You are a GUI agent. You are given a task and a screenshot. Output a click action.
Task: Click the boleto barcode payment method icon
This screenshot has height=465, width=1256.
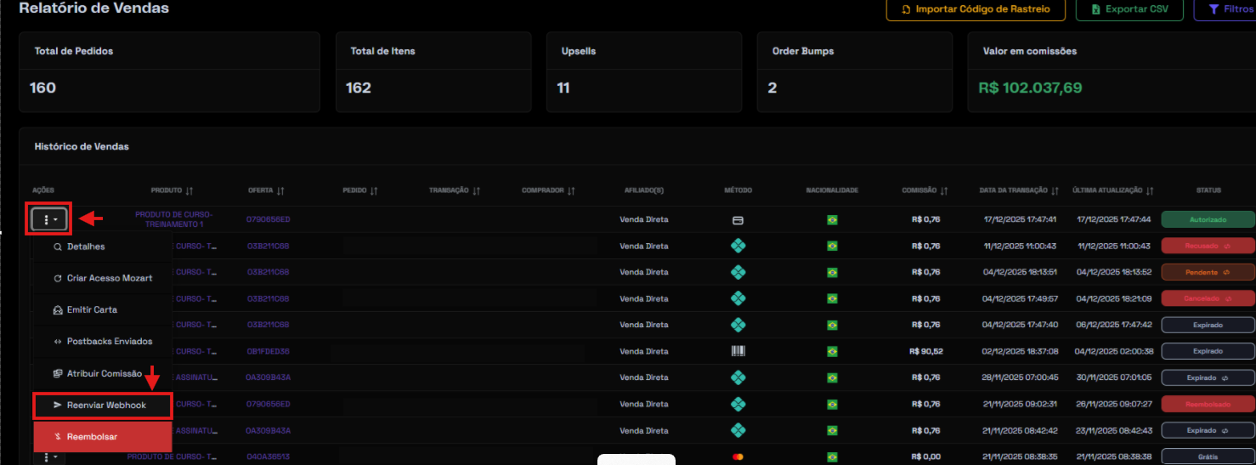click(738, 351)
